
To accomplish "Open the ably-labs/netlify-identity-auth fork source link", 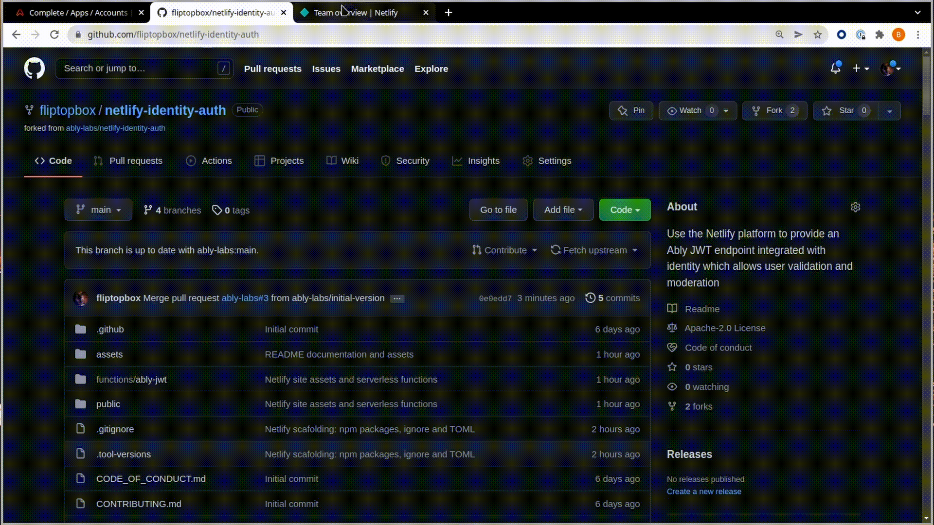I will click(x=116, y=128).
